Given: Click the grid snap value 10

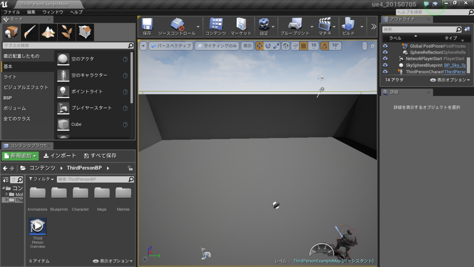Looking at the screenshot, I should [x=314, y=46].
